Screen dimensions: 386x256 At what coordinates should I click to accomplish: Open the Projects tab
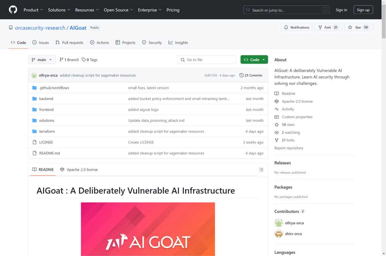126,42
